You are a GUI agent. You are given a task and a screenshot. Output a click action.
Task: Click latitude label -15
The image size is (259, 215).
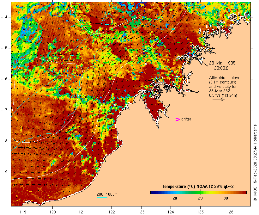(x=4, y=48)
